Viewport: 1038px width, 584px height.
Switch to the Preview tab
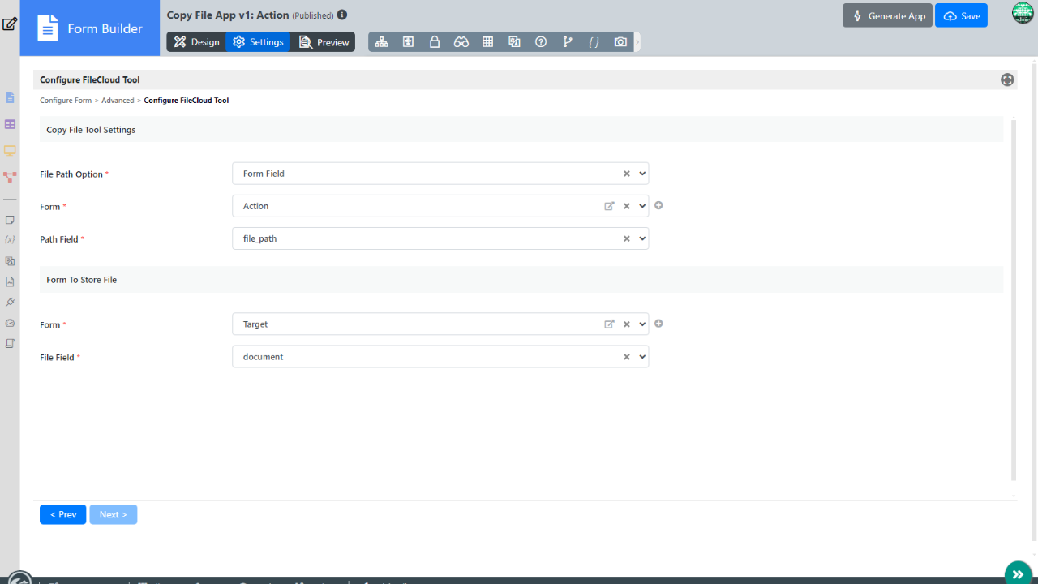324,42
